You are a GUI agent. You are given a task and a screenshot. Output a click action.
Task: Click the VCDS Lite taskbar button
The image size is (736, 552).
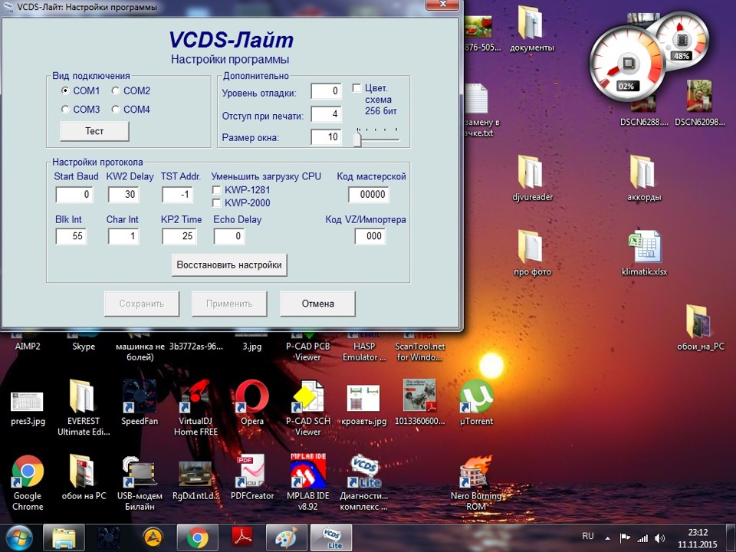tap(331, 538)
